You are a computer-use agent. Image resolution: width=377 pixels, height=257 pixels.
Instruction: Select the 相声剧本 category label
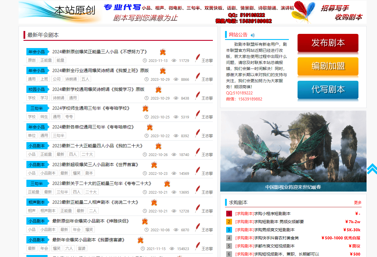37,202
